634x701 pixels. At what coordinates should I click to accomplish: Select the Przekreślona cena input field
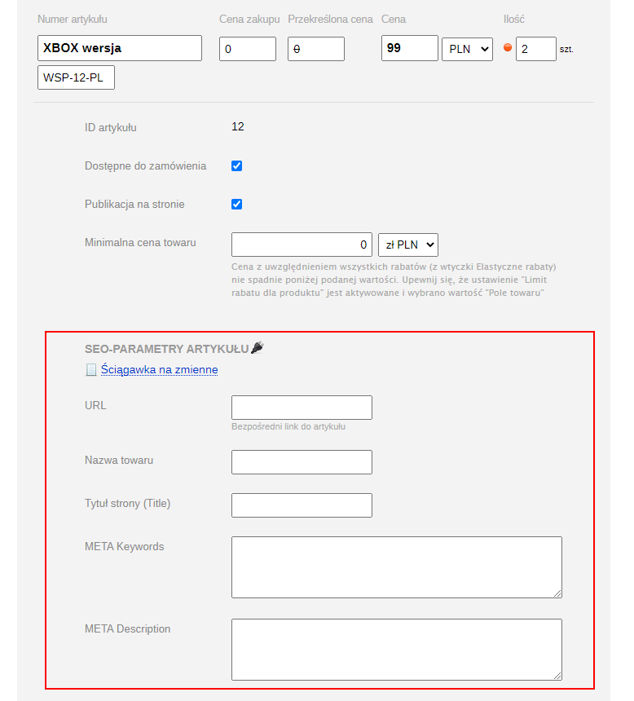[x=316, y=49]
